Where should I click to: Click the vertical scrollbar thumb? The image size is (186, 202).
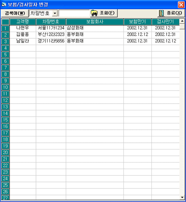(182, 26)
